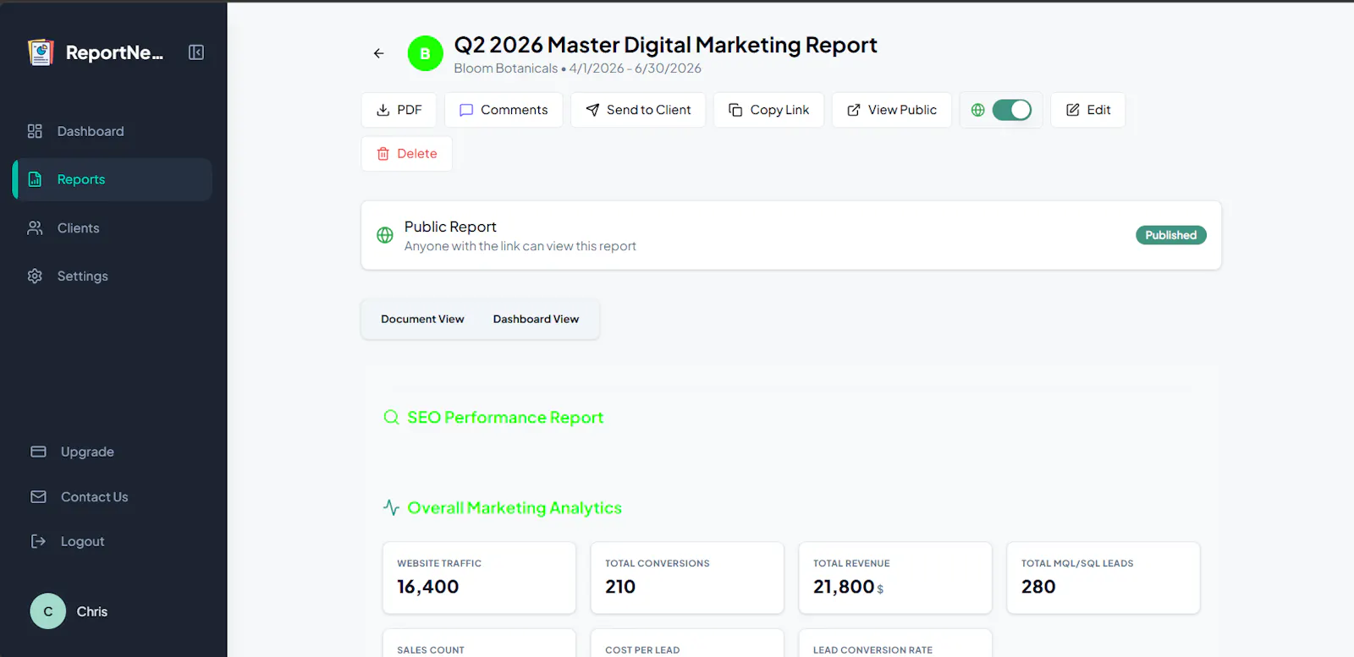The image size is (1354, 657).
Task: Click the Contact Us envelope icon
Action: click(x=38, y=497)
